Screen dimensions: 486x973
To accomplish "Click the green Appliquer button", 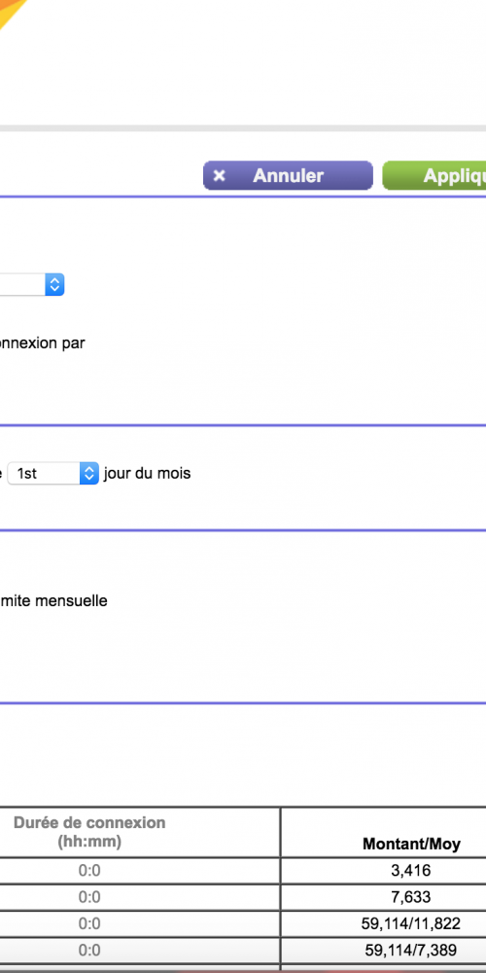I will tap(434, 175).
